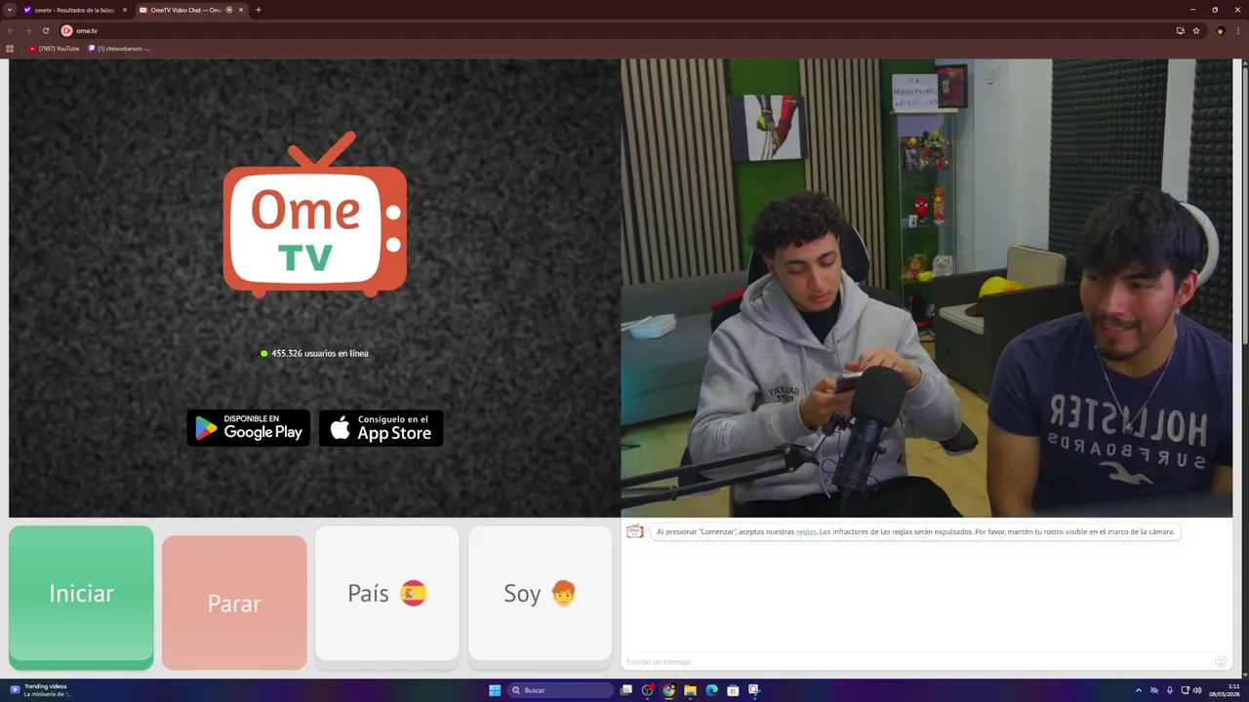Viewport: 1249px width, 702px height.
Task: Open Microsoft Store from the taskbar
Action: pyautogui.click(x=733, y=690)
